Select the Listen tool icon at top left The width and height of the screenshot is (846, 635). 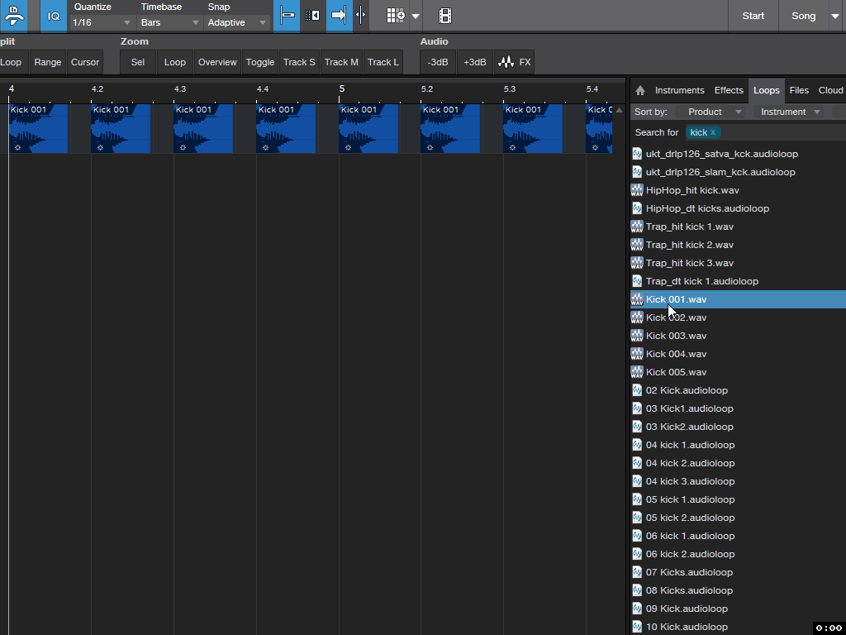(13, 16)
